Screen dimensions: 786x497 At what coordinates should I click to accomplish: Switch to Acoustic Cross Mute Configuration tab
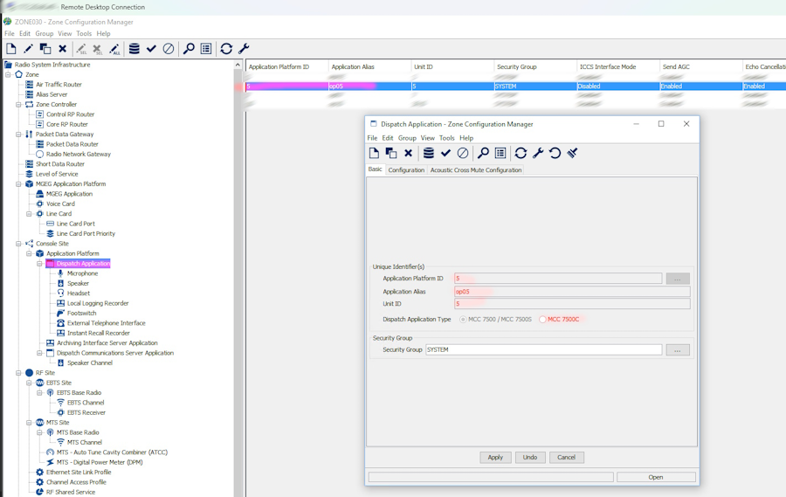click(476, 170)
